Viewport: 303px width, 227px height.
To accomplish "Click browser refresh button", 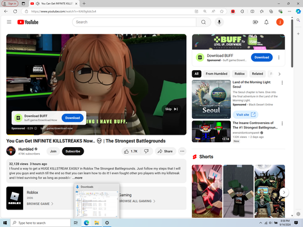I will click(15, 12).
